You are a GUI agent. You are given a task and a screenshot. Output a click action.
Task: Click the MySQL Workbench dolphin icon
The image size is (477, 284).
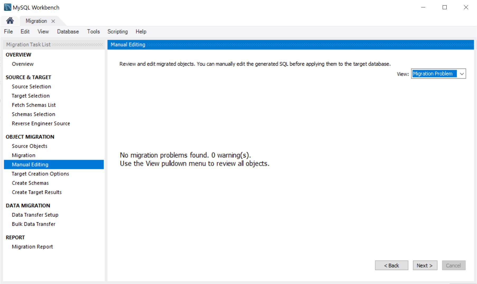7,7
